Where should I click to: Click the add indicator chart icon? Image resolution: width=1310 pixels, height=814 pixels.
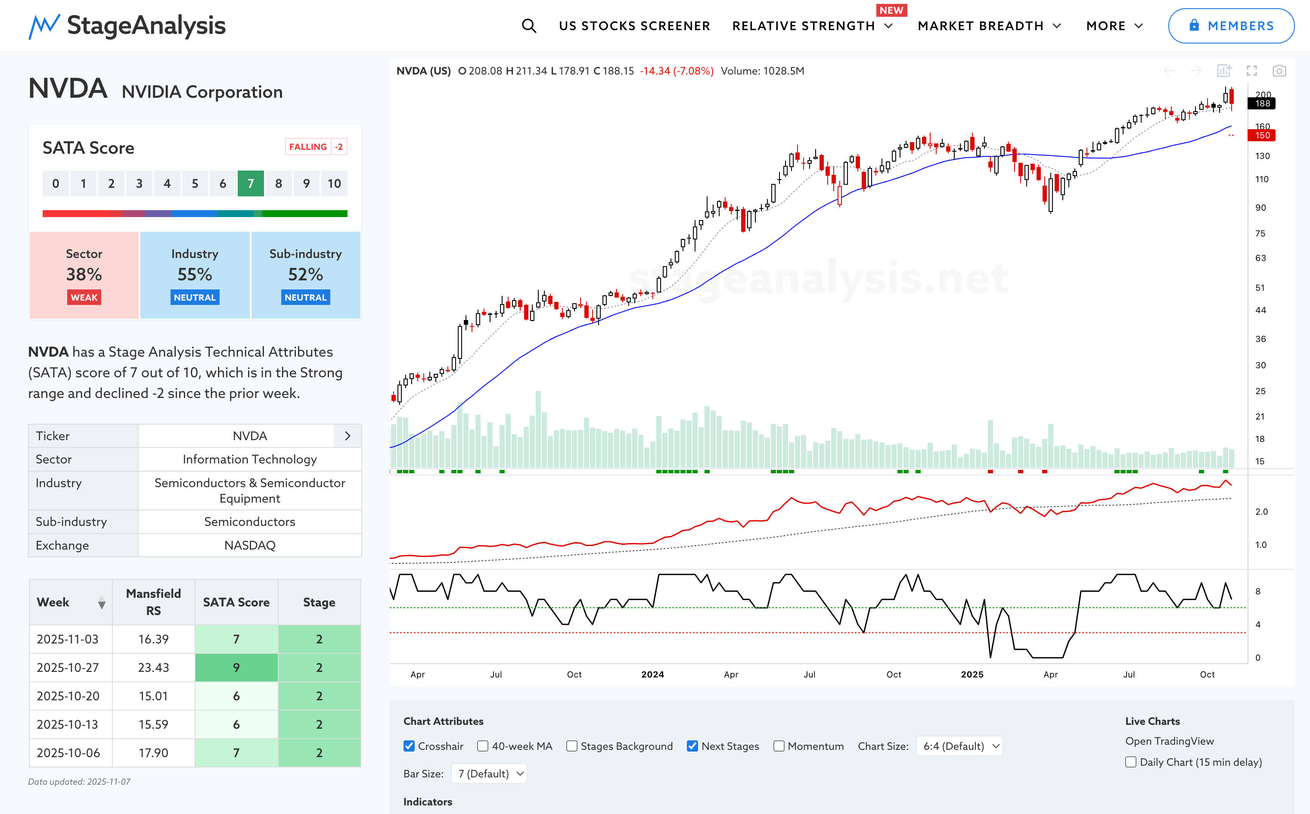(1224, 71)
